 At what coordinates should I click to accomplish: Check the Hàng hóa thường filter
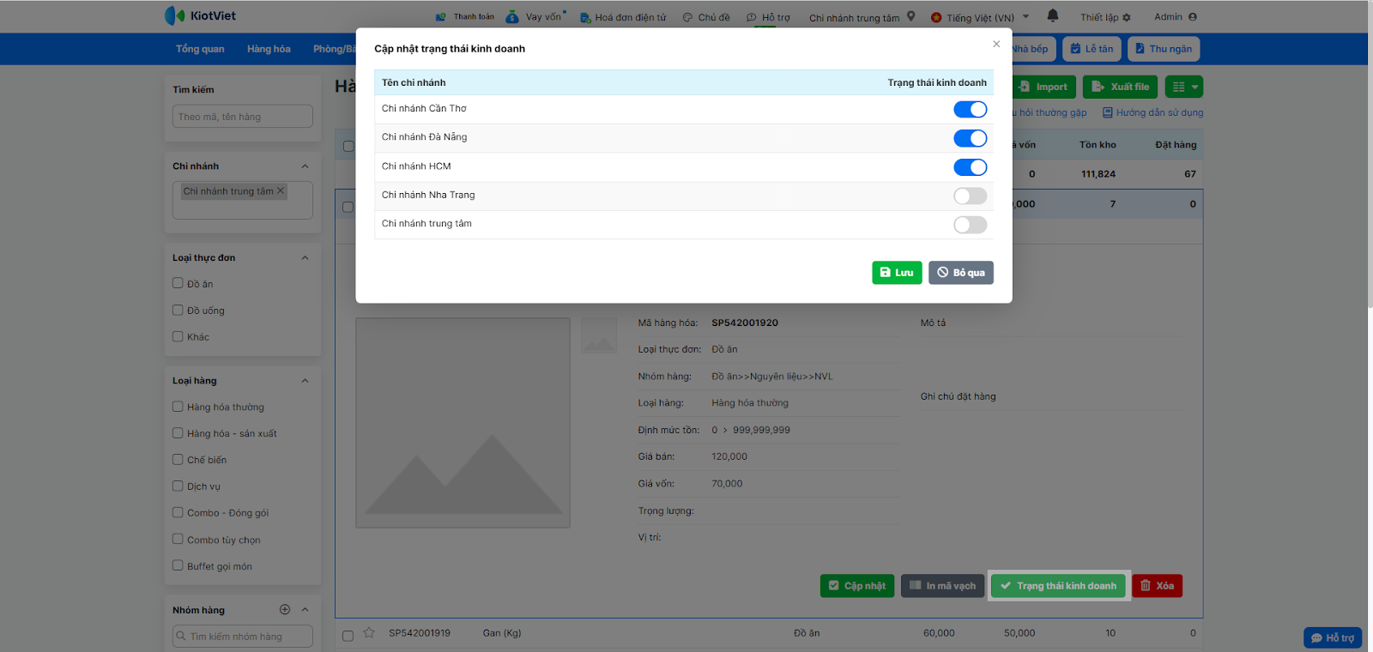click(178, 407)
